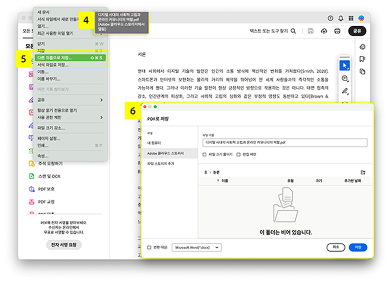Click the 전자 서명 요청 button
Screen dimensions: 388x283
[x=64, y=245]
